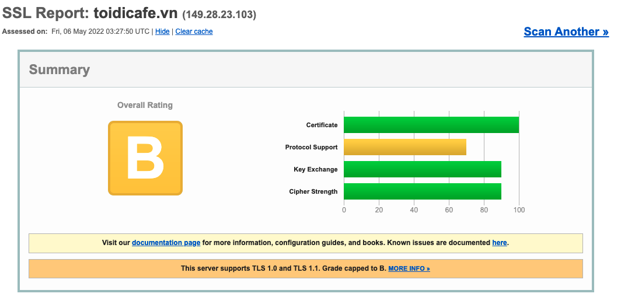The width and height of the screenshot is (621, 304).
Task: Click the axis value 40
Action: [x=414, y=210]
